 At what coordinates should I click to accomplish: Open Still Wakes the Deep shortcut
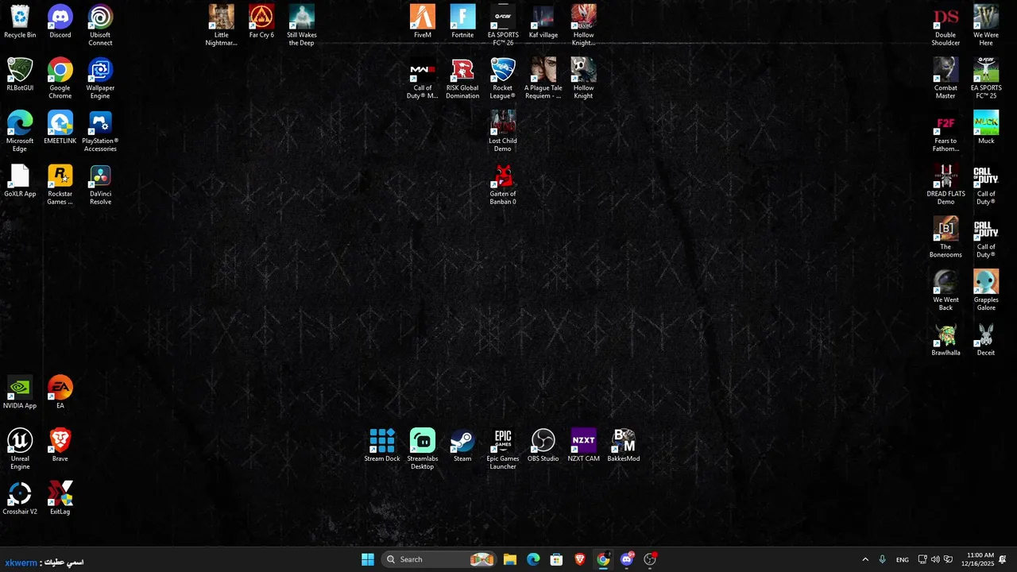click(302, 25)
